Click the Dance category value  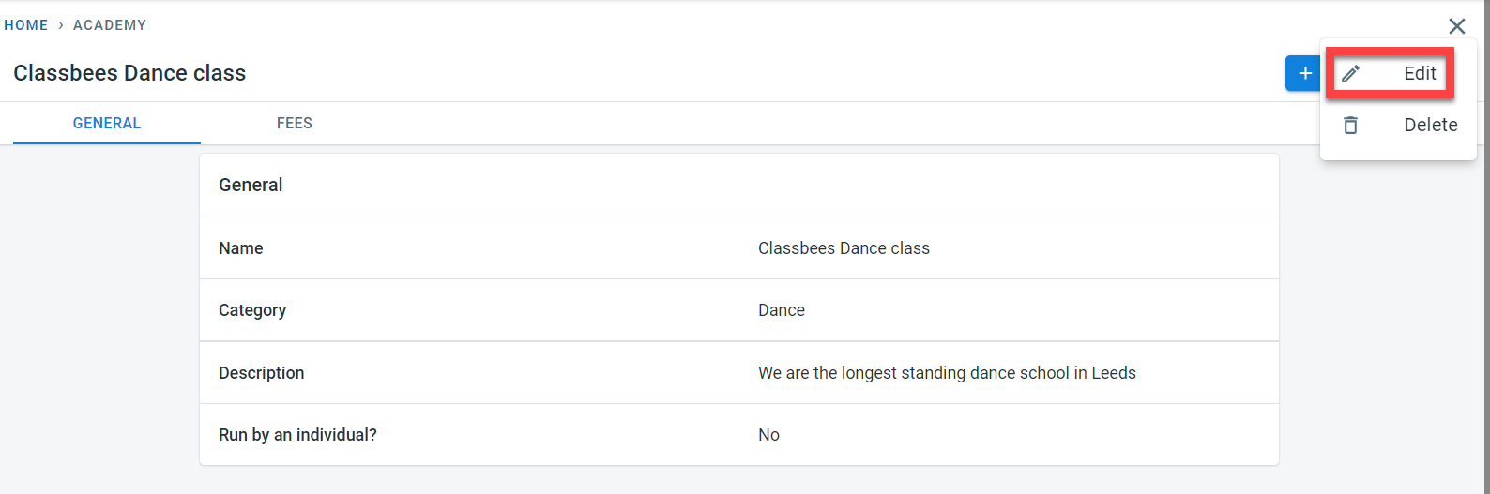(781, 310)
